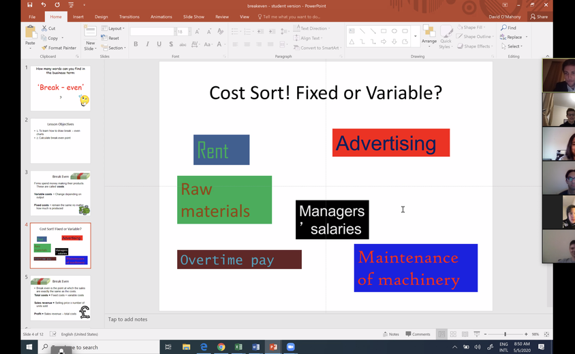This screenshot has width=575, height=354.
Task: Select slide 3 'Break Even' thumbnail
Action: coord(60,193)
